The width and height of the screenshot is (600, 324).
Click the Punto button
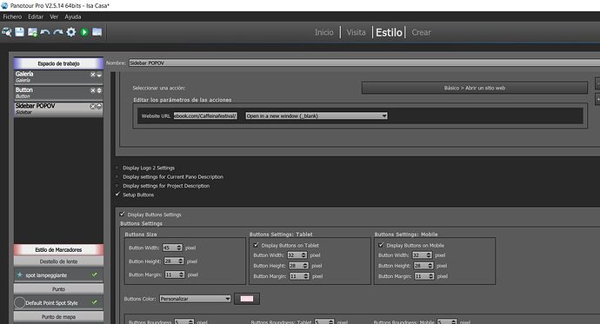(x=58, y=289)
